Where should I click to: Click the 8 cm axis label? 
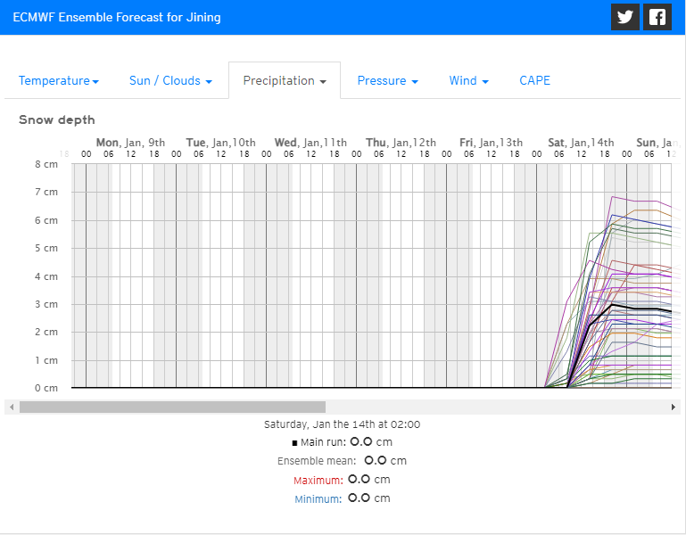pyautogui.click(x=46, y=164)
